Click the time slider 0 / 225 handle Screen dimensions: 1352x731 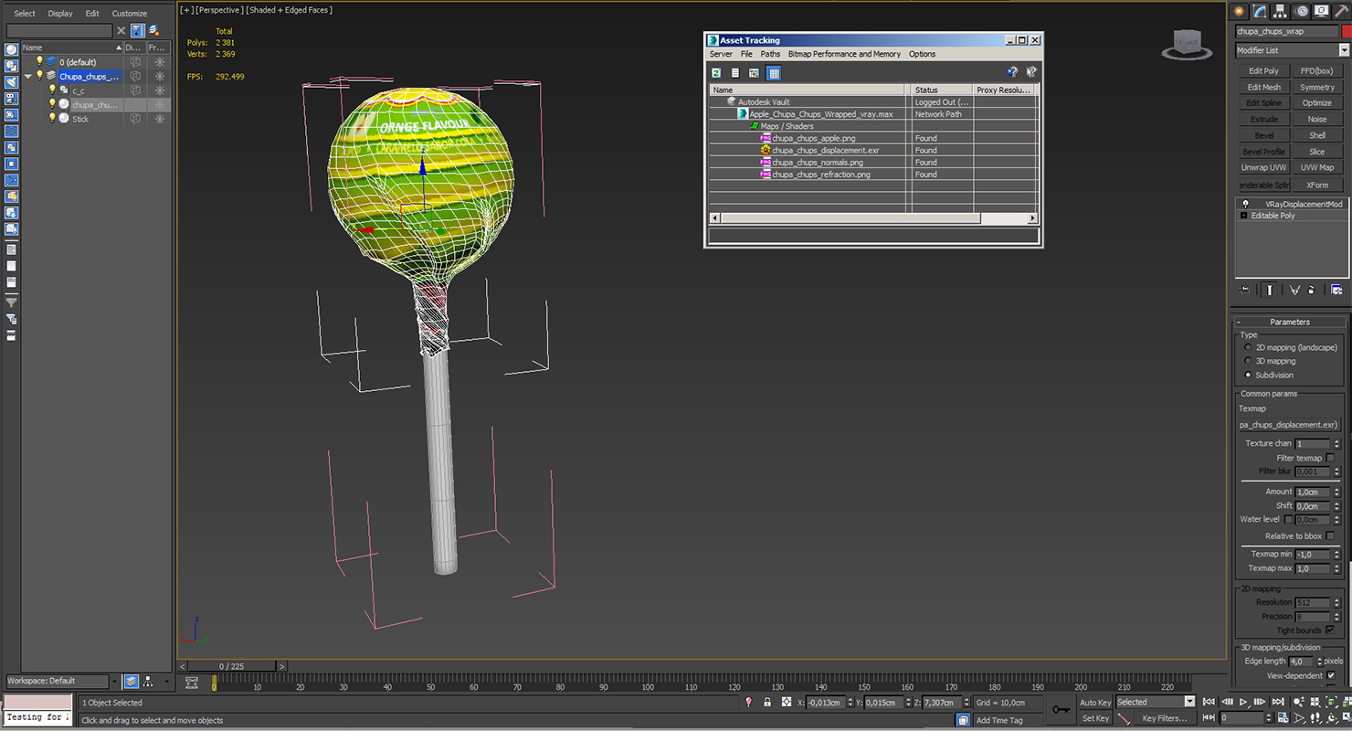(x=233, y=666)
